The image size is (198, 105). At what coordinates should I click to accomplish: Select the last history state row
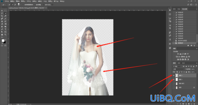pos(184,43)
